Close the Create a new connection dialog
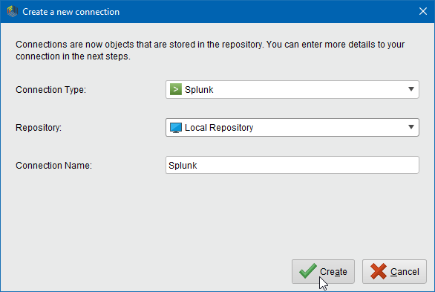The image size is (435, 292). point(423,11)
